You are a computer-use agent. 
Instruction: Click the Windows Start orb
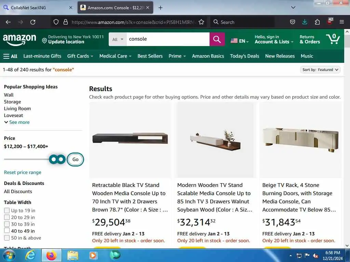pos(9,255)
